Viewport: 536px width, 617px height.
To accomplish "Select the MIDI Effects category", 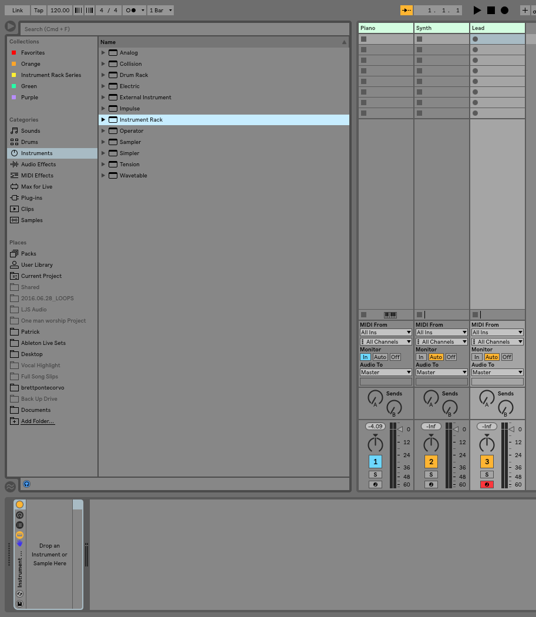I will [37, 176].
